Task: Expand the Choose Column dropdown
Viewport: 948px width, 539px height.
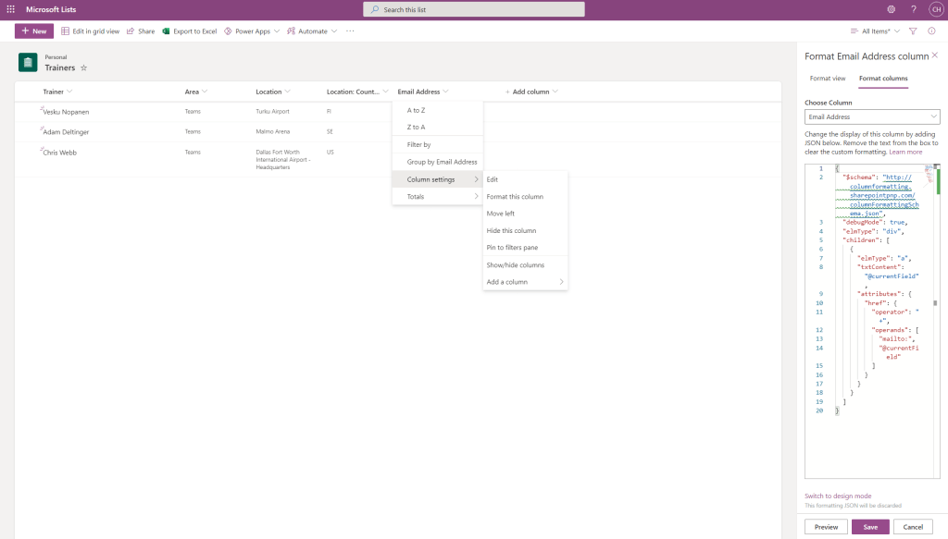Action: (x=872, y=116)
